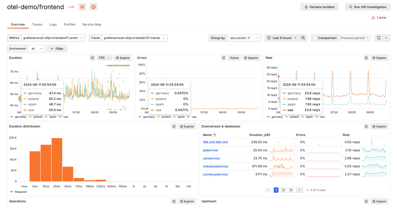Click the filter funnel icon beside Name column

[215, 135]
